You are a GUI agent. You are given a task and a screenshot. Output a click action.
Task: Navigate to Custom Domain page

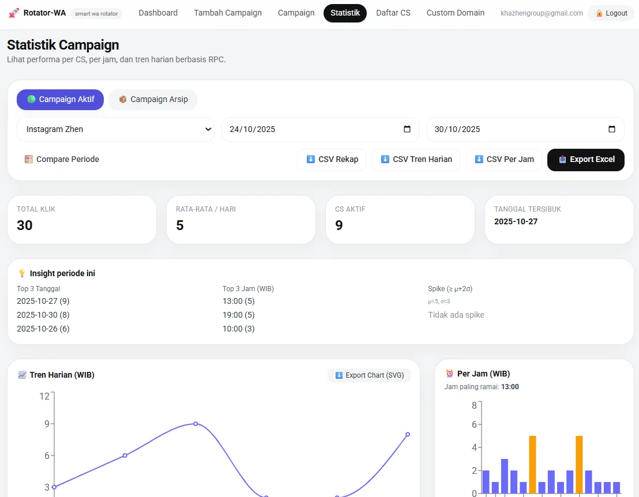455,13
